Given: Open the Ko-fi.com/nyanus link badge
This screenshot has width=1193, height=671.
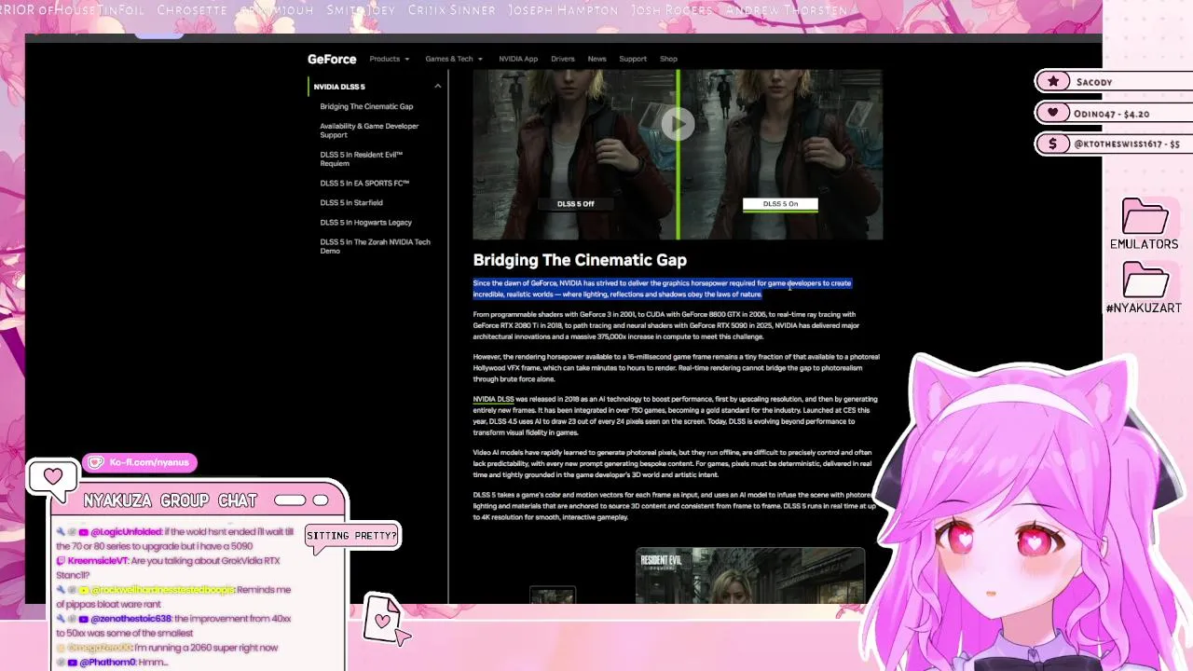Looking at the screenshot, I should (x=141, y=462).
